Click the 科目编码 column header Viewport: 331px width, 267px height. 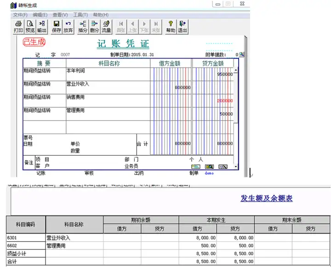click(26, 224)
